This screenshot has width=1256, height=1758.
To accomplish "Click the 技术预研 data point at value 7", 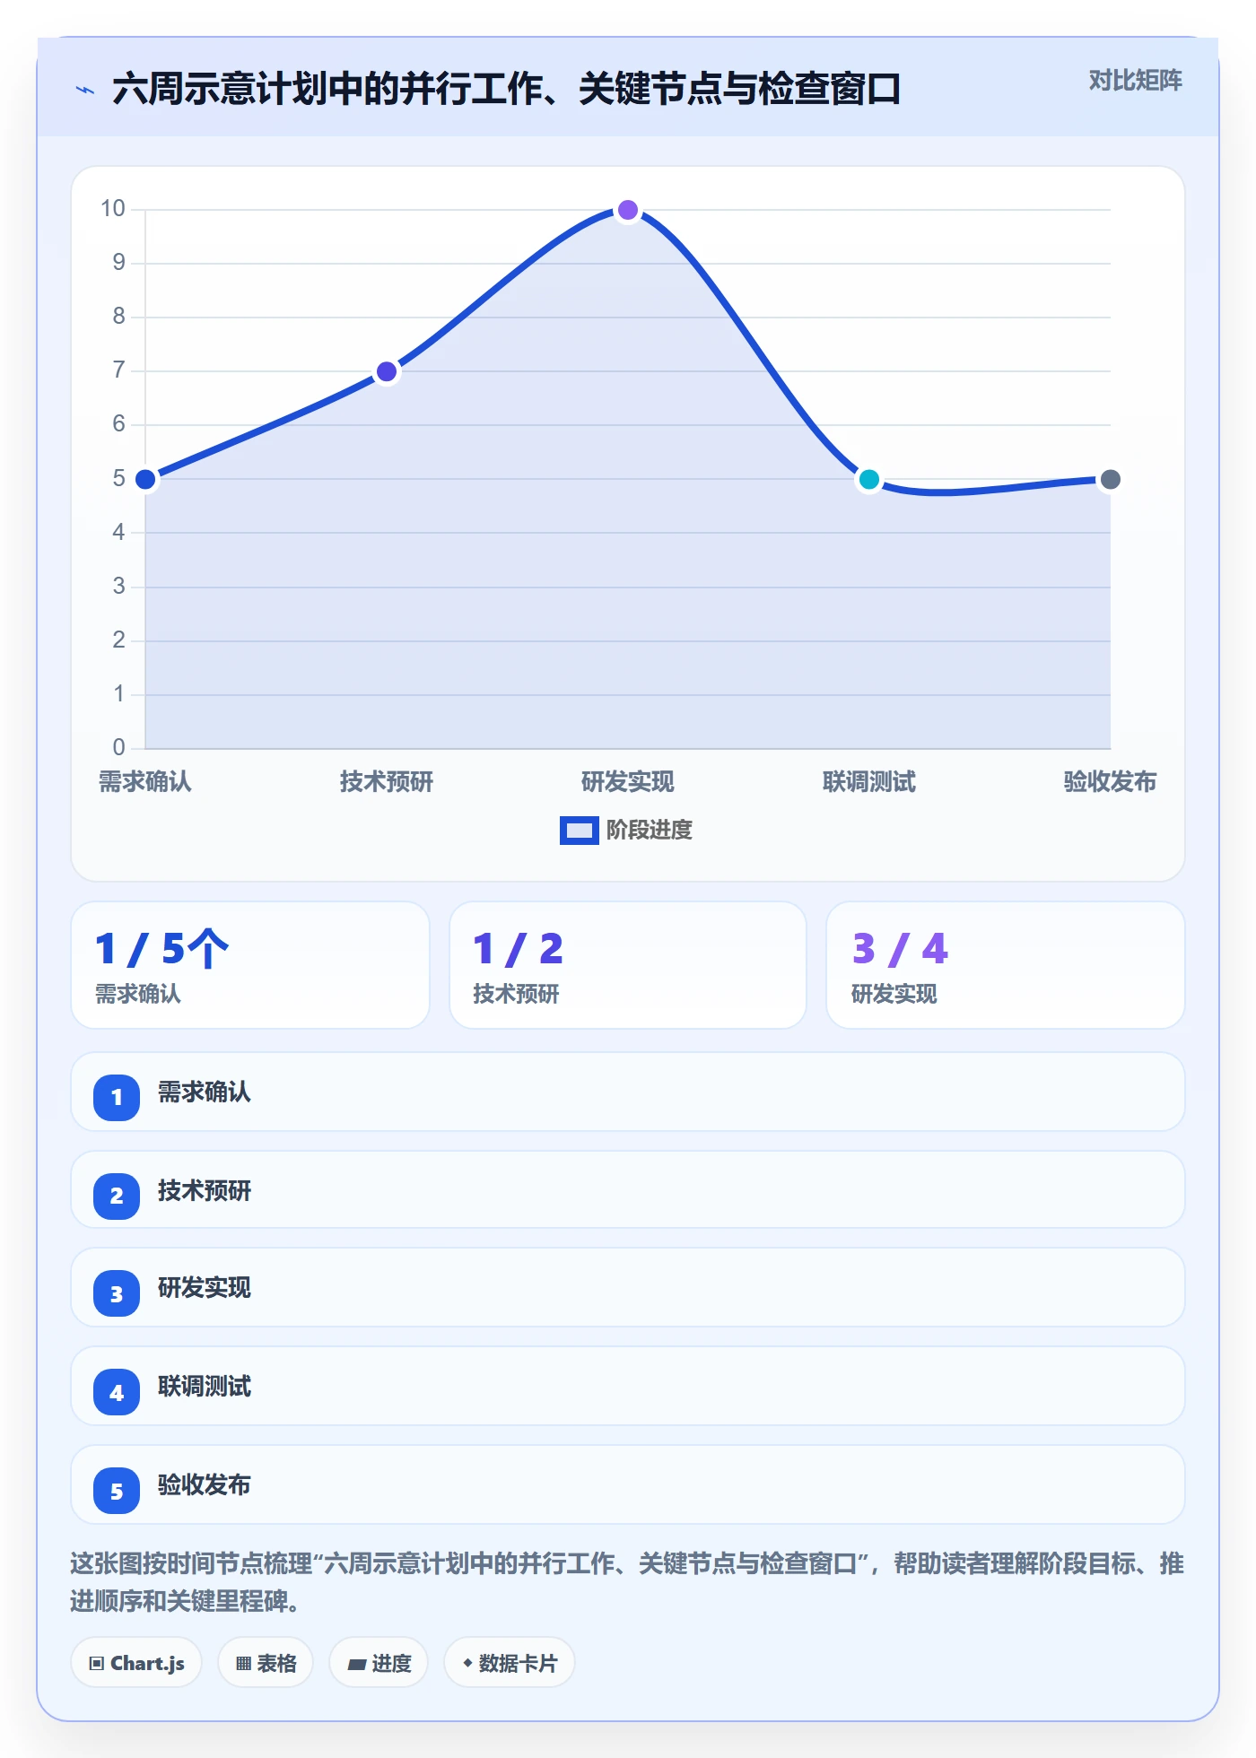I will [x=387, y=371].
